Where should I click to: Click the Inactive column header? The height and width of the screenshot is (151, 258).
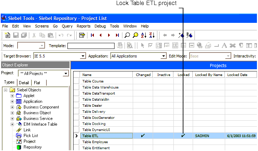click(163, 75)
